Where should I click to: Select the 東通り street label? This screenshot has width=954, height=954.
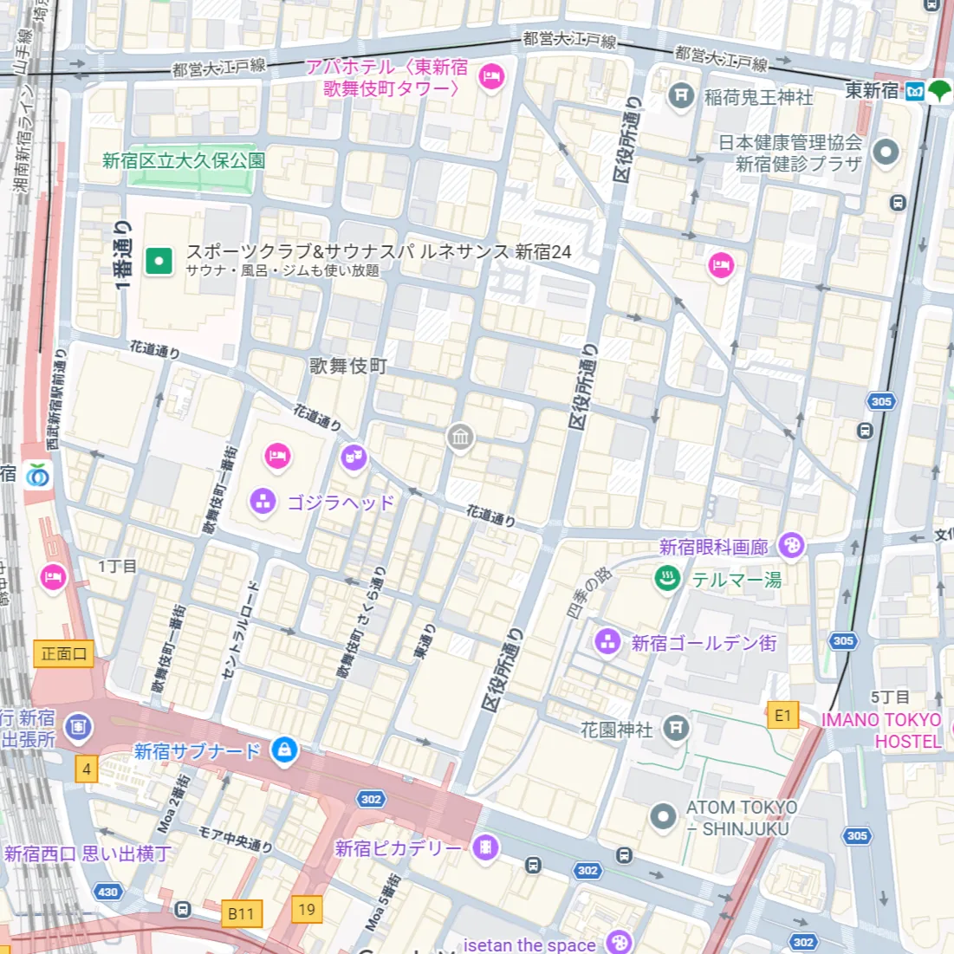424,641
